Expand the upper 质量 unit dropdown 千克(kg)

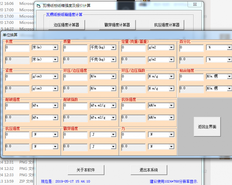[113, 48]
